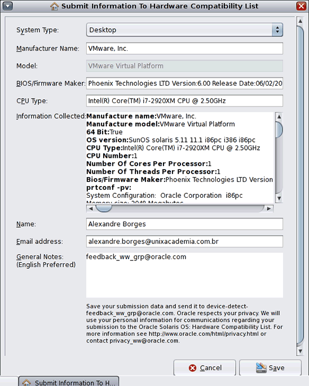
Task: Click the disabled Model field
Action: tap(184, 66)
